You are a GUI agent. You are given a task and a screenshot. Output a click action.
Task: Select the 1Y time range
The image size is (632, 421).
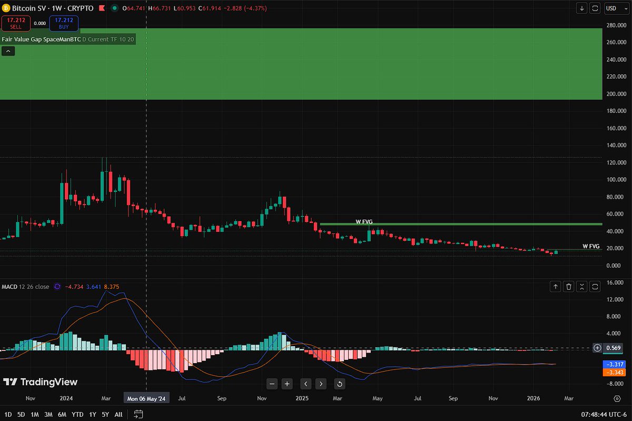click(93, 415)
